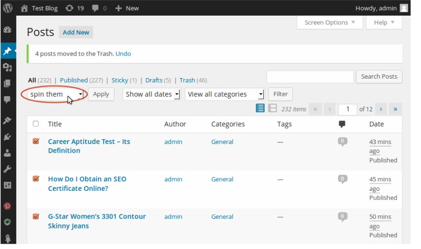
Task: Open Comments icon in the sidebar
Action: click(7, 99)
